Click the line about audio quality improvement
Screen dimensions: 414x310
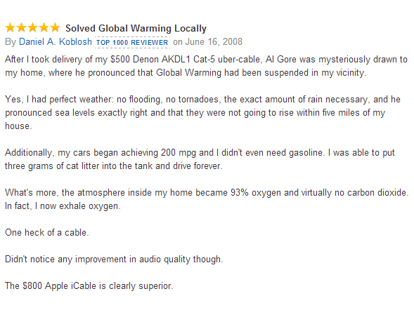click(x=114, y=260)
